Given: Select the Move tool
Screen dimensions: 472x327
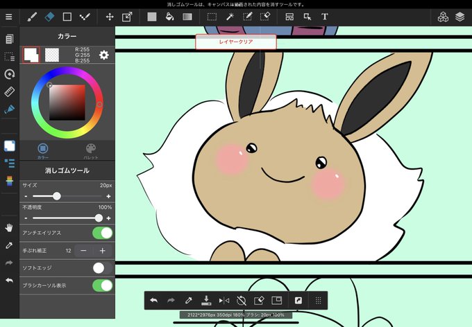Looking at the screenshot, I should (110, 17).
